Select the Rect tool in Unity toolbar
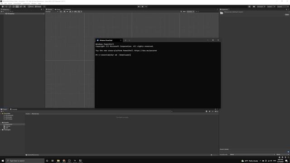Viewport: 290px width, 163px height. (17, 7)
